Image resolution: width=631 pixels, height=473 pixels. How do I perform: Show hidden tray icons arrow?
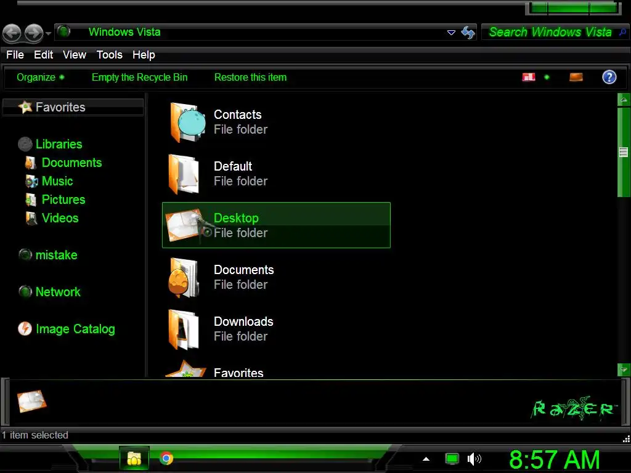[x=426, y=459]
